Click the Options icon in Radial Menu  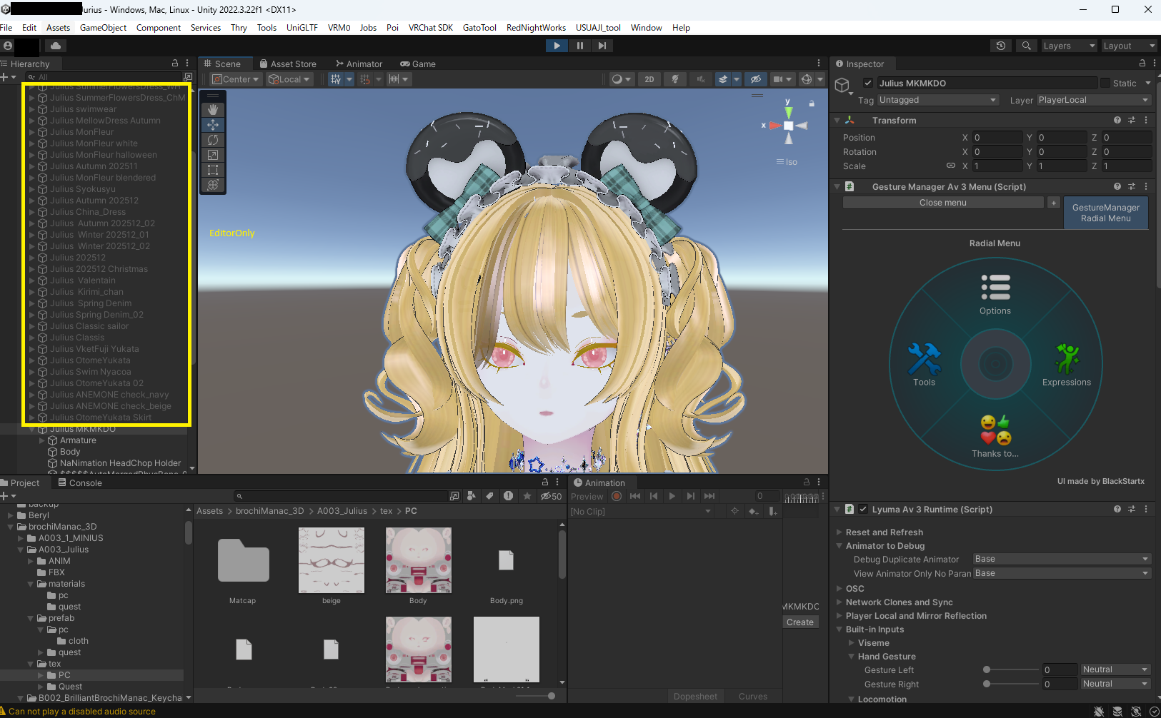995,287
